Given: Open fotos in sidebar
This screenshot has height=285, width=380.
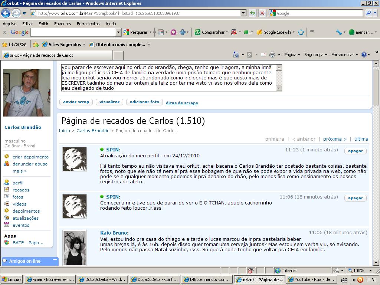Looking at the screenshot, I should (x=18, y=197).
